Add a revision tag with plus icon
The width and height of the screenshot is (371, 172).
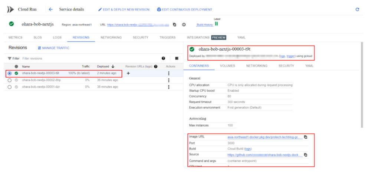pos(128,73)
